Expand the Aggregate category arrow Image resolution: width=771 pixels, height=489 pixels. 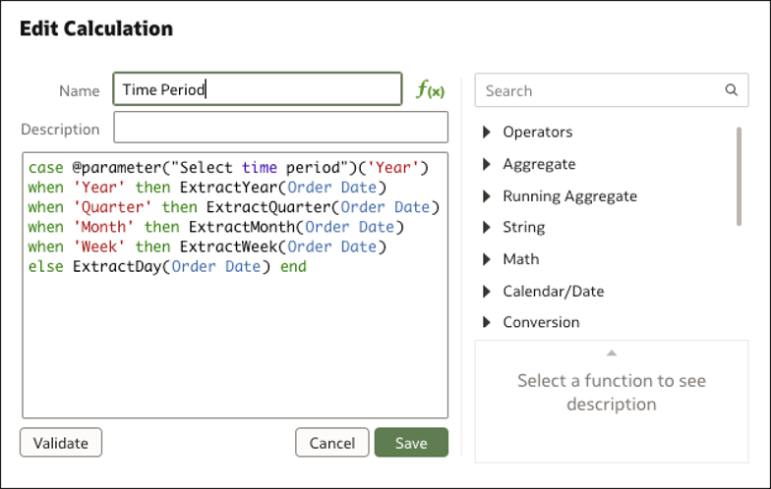point(487,164)
